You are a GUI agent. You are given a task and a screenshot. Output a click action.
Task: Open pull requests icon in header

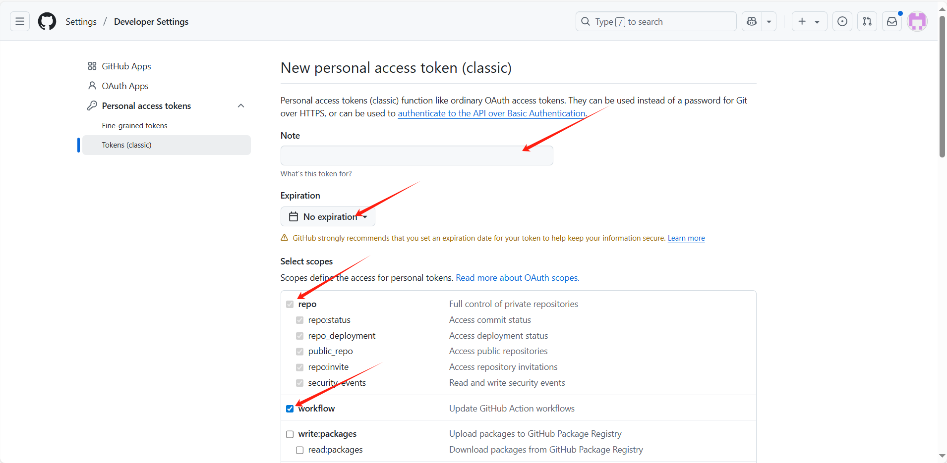tap(867, 21)
